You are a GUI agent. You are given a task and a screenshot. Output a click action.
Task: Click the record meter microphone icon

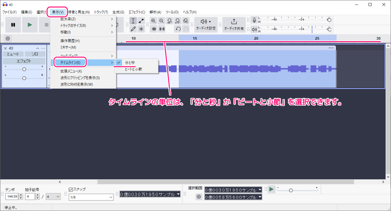(x=254, y=20)
